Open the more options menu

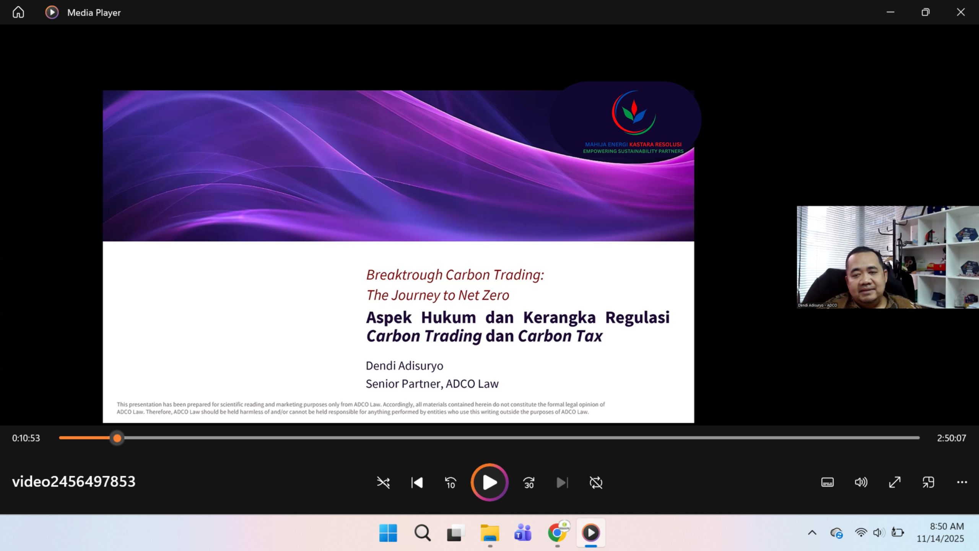tap(962, 482)
